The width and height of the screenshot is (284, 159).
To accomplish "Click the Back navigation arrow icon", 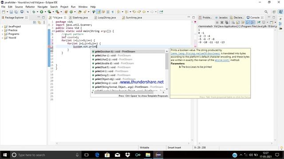I will click(x=144, y=12).
